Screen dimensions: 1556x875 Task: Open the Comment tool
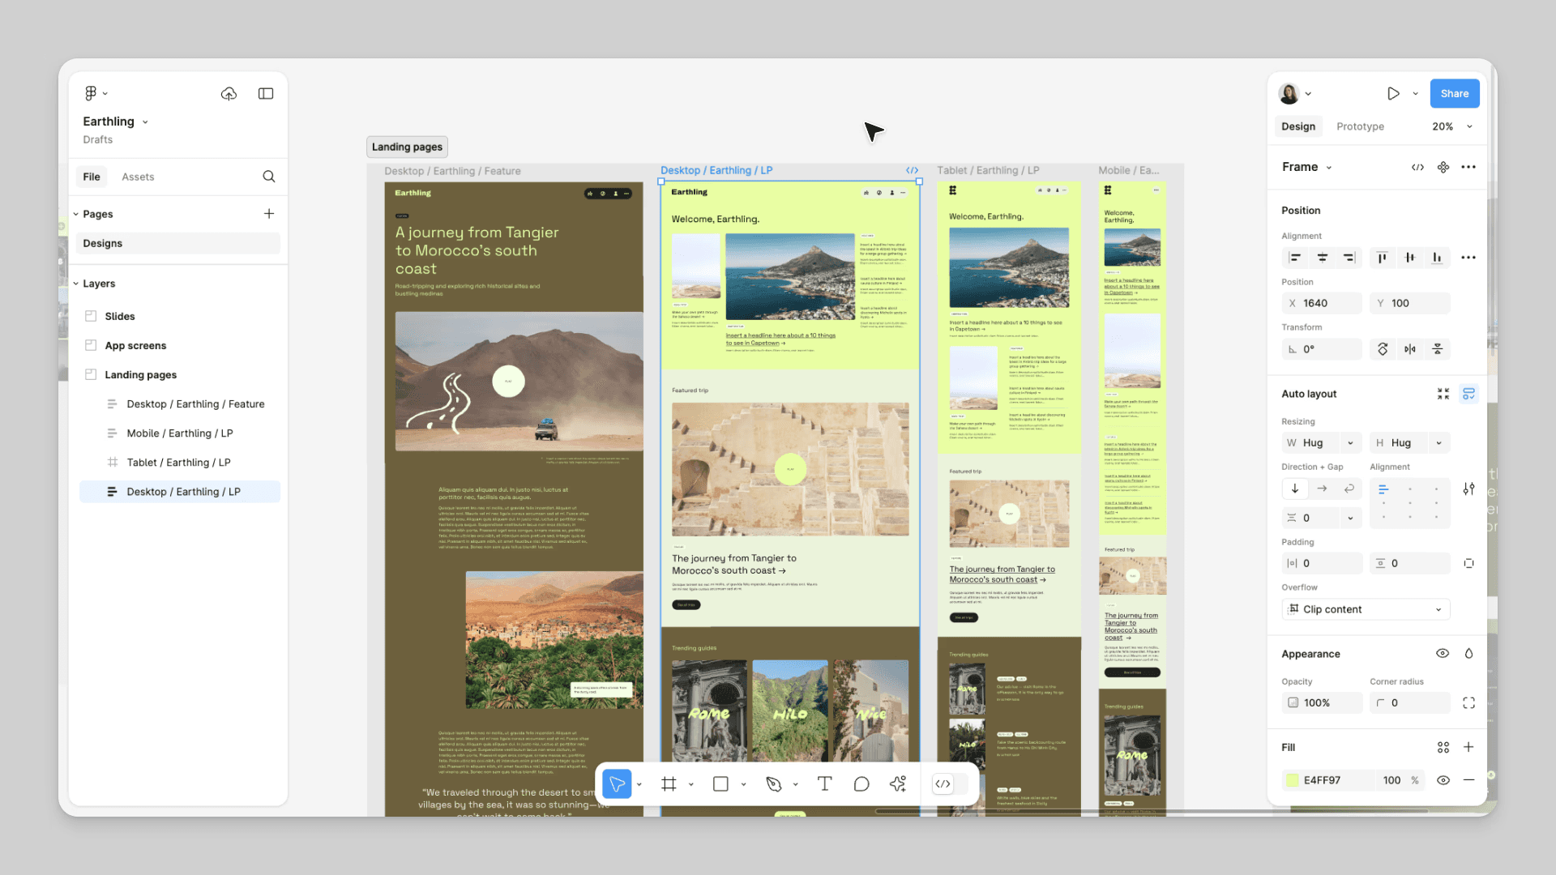point(861,784)
